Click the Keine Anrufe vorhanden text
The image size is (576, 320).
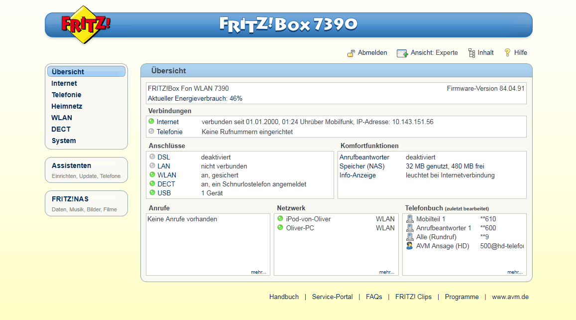(182, 219)
